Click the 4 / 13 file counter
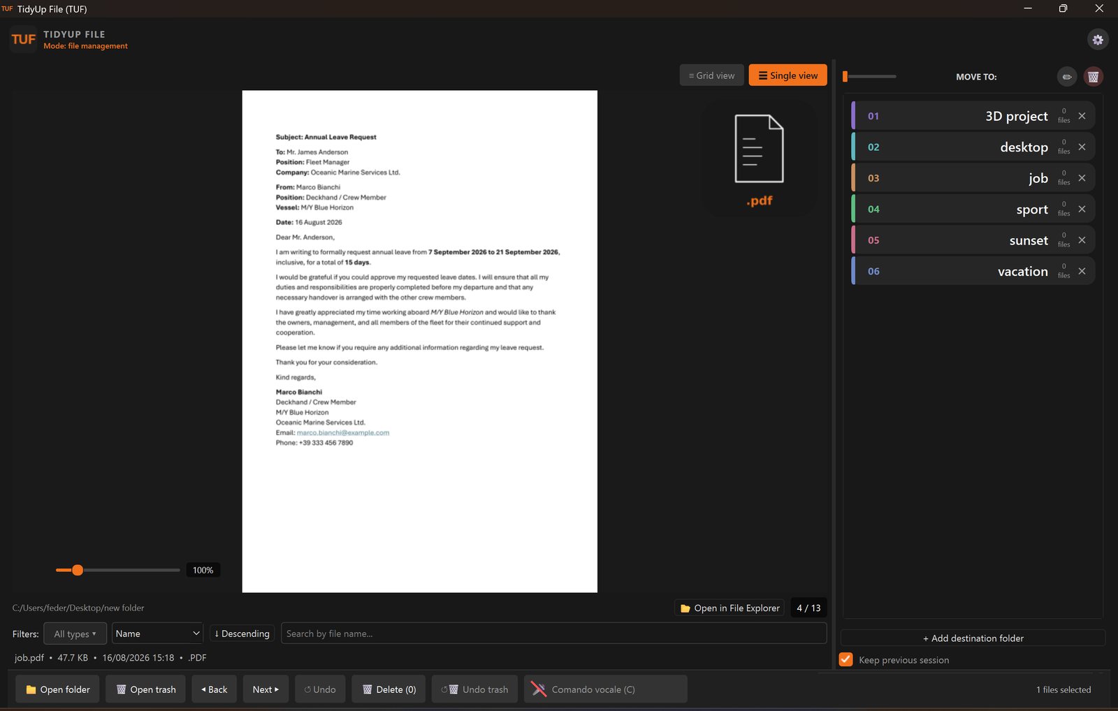This screenshot has height=711, width=1118. click(808, 608)
